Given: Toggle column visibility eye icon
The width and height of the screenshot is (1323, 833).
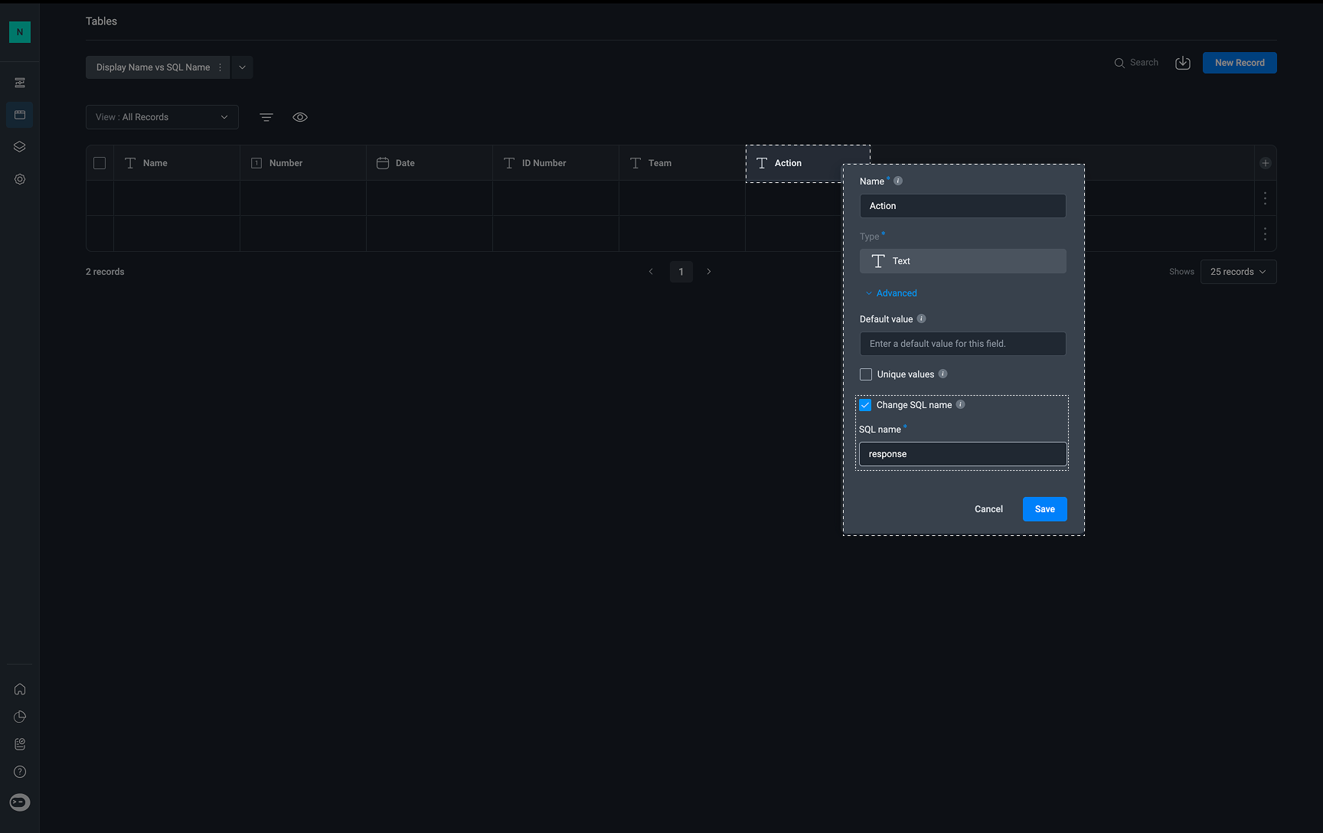Looking at the screenshot, I should (x=300, y=117).
